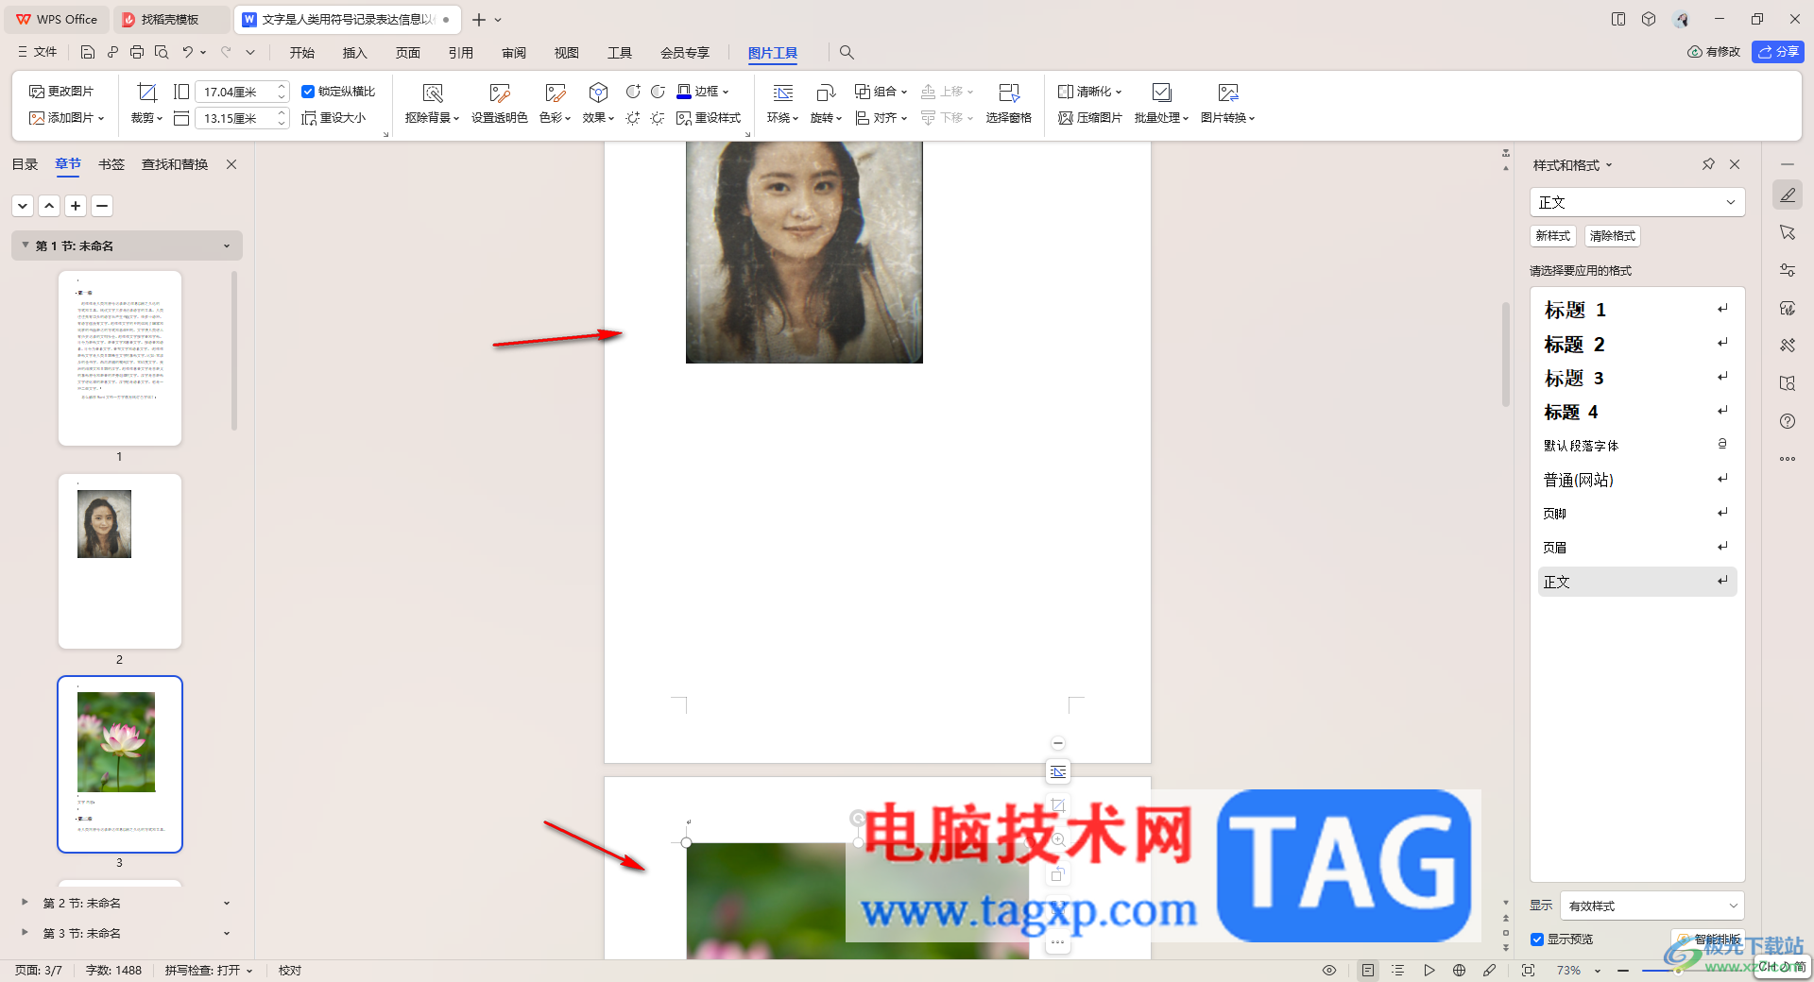Select page 1 thumbnail in navigation pane
Screen dimensions: 1814x982
(x=120, y=358)
